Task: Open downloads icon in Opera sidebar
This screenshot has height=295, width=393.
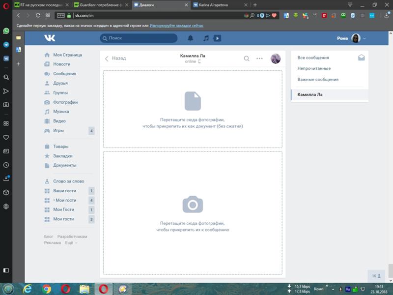Action: click(x=6, y=178)
